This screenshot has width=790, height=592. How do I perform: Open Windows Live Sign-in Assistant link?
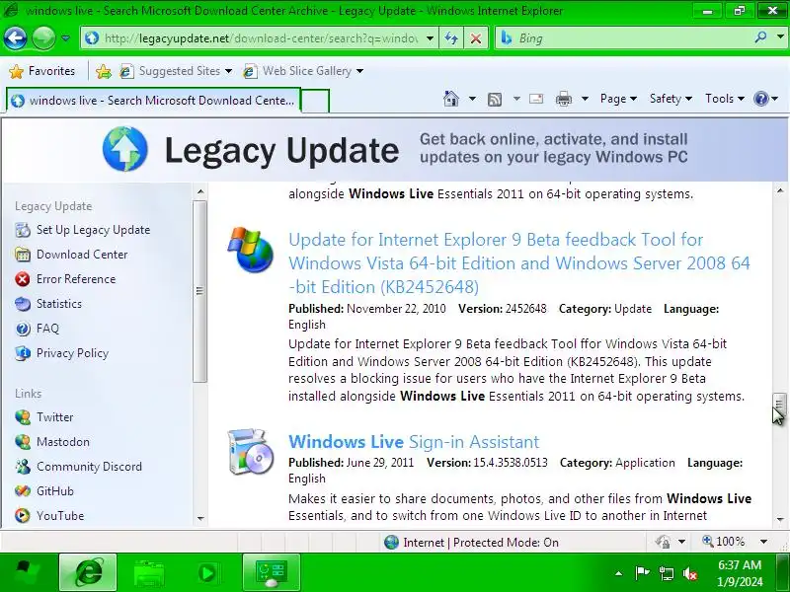click(414, 441)
